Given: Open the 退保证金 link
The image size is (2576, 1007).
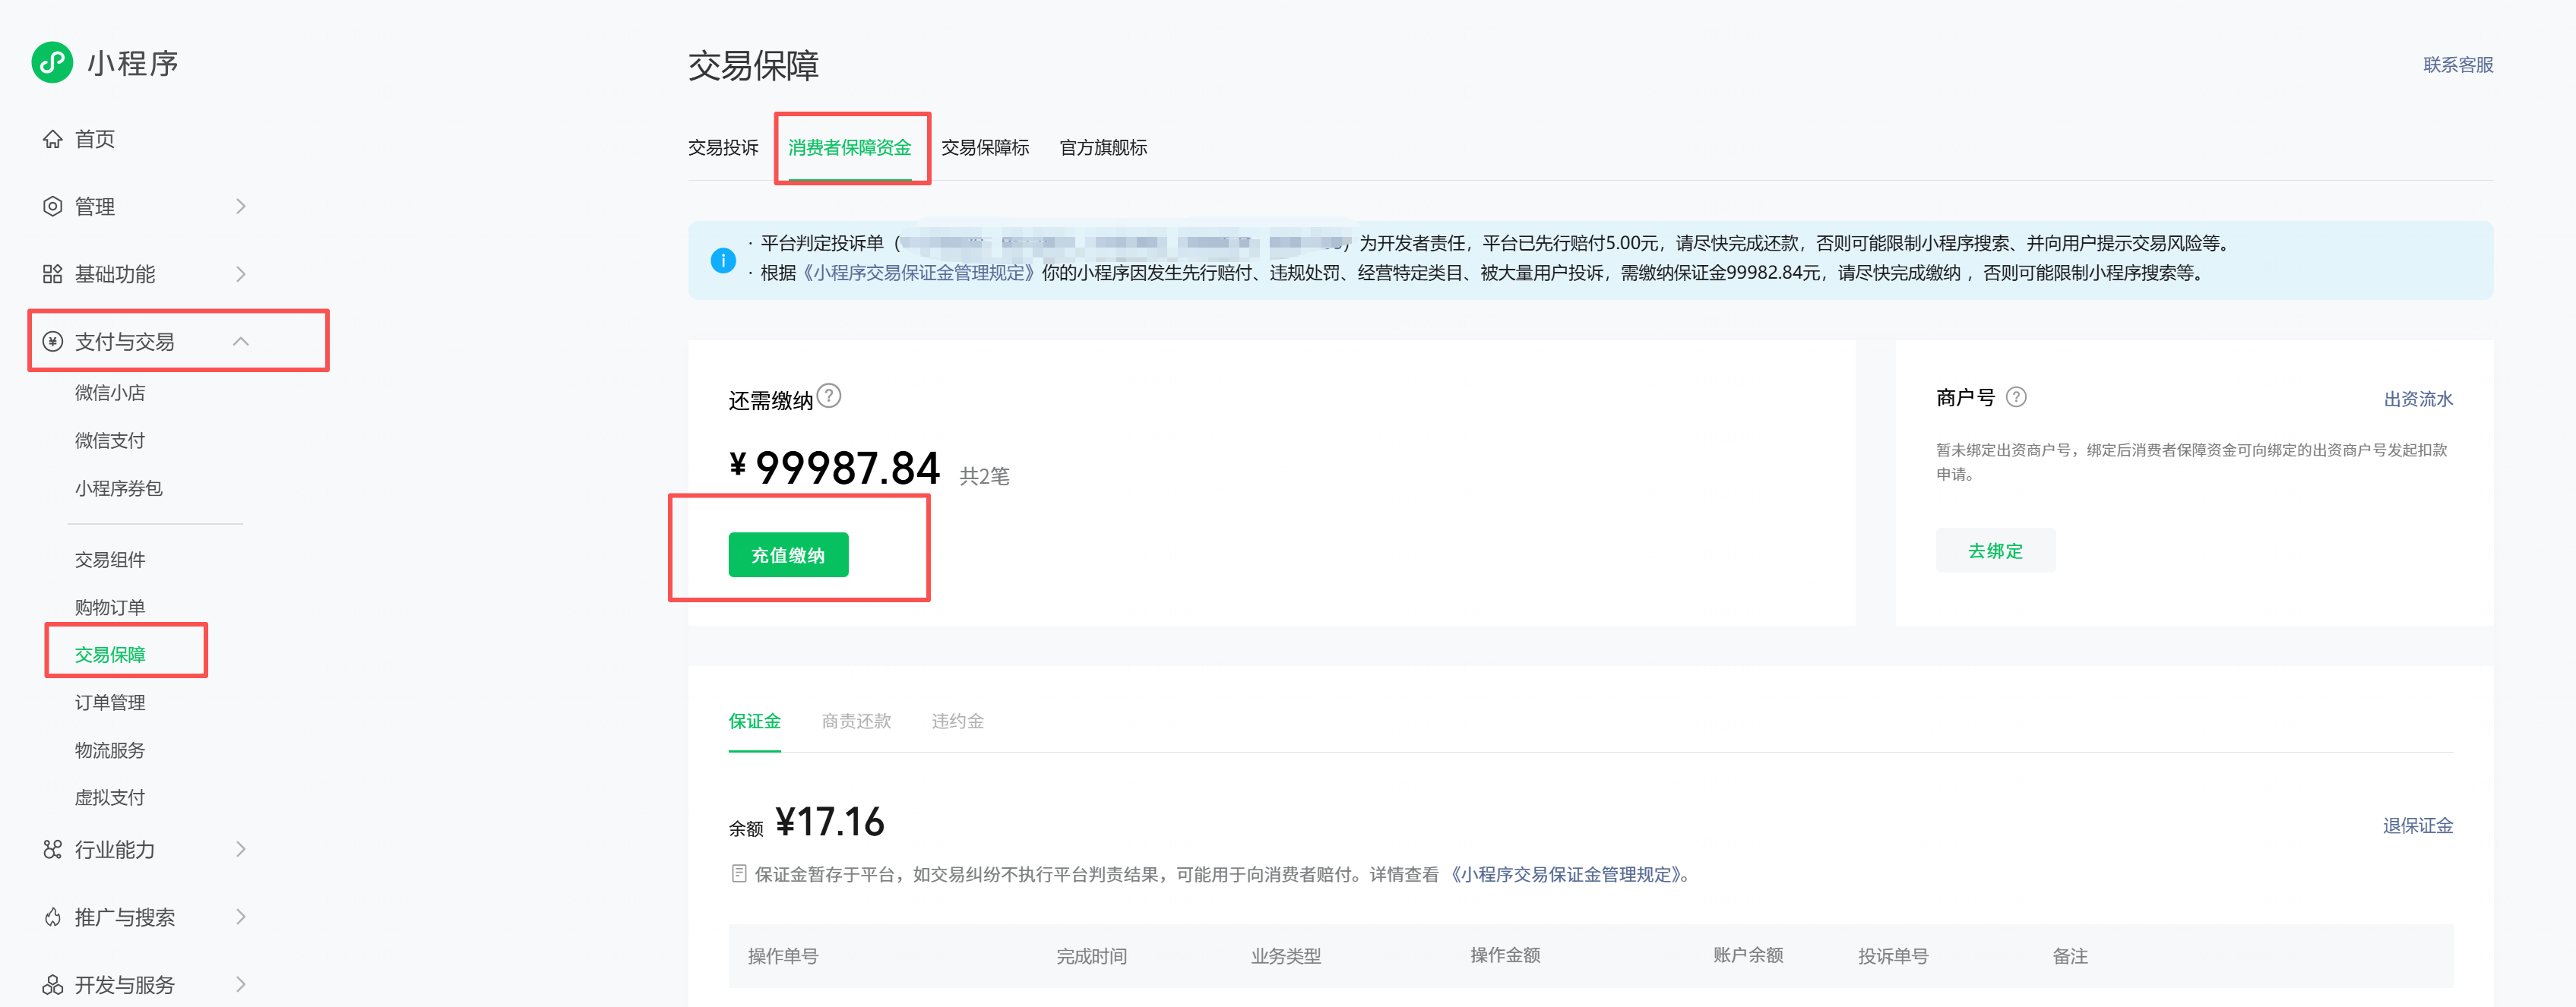Looking at the screenshot, I should (x=2417, y=825).
